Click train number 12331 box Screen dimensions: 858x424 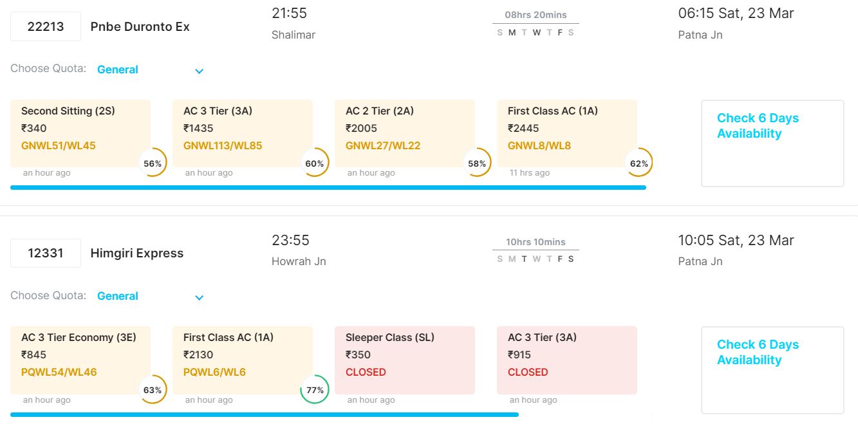click(46, 253)
